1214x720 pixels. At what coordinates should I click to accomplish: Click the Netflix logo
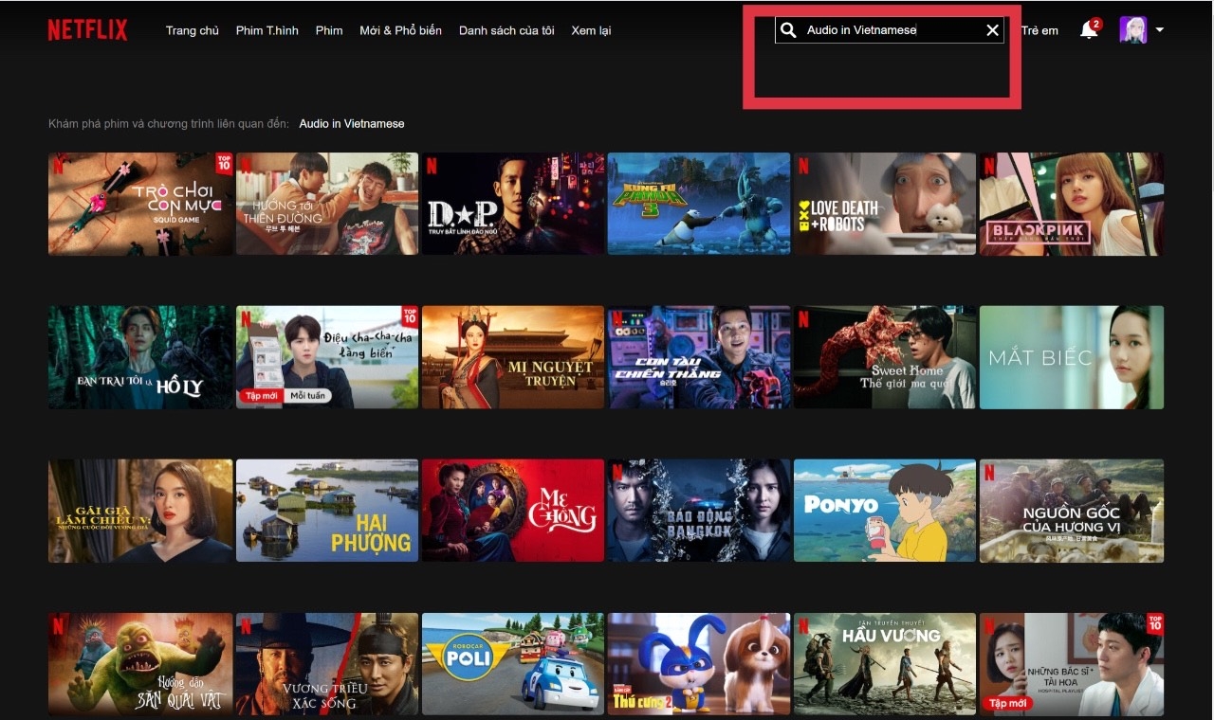click(x=87, y=30)
